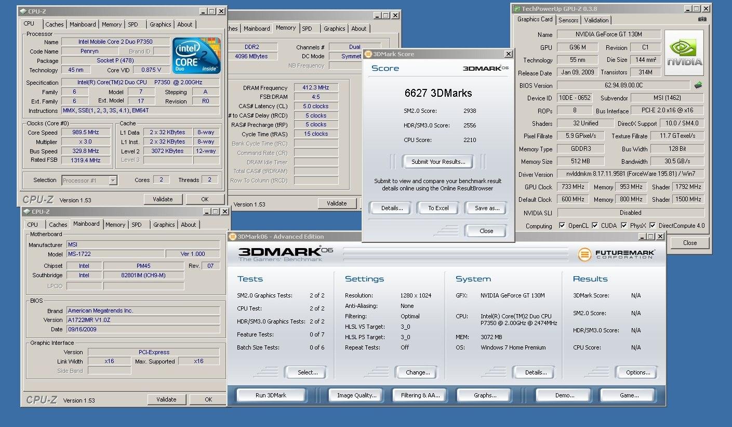Click the BIOS Version value A1722IMR V1.0Z
This screenshot has width=732, height=427.
[143, 320]
